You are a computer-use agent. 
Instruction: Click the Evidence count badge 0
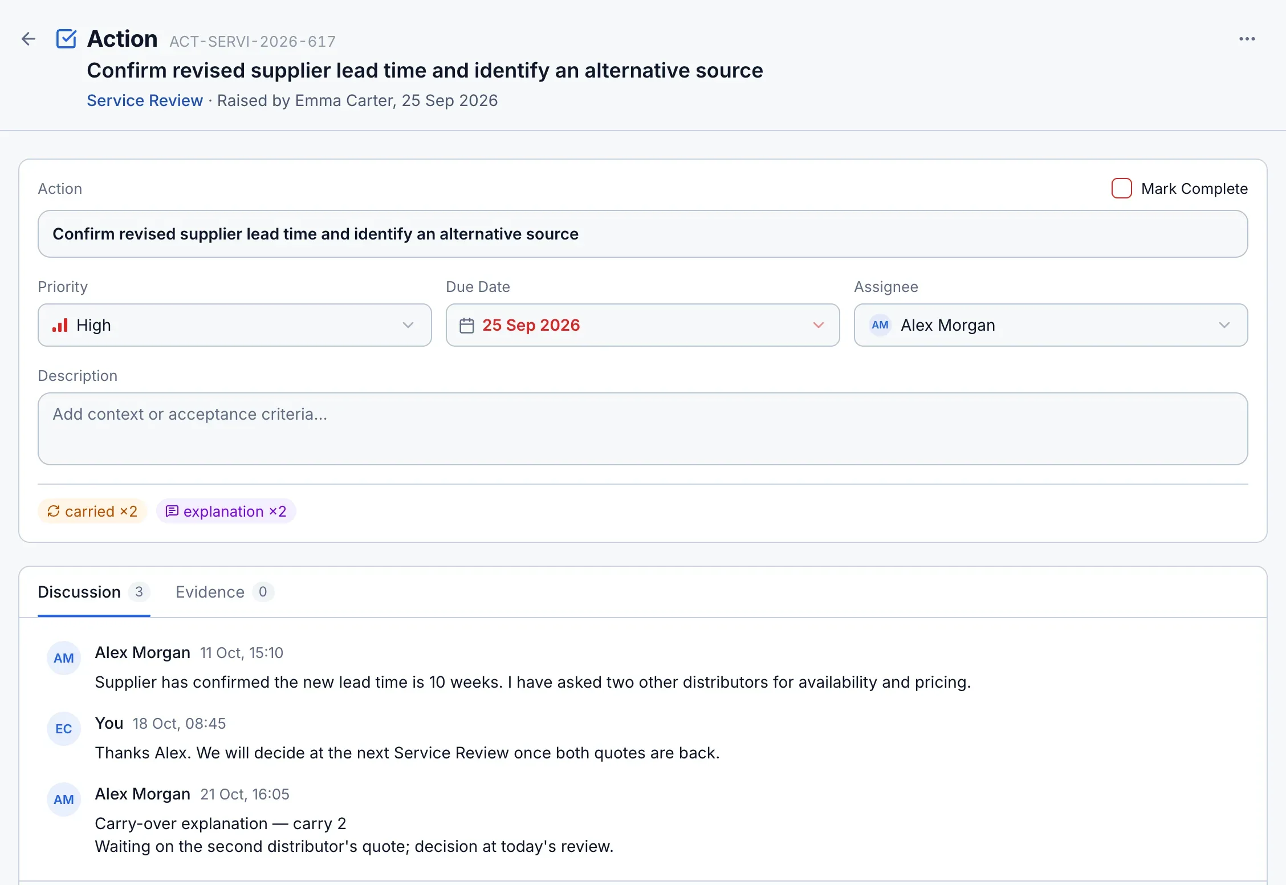(x=263, y=592)
